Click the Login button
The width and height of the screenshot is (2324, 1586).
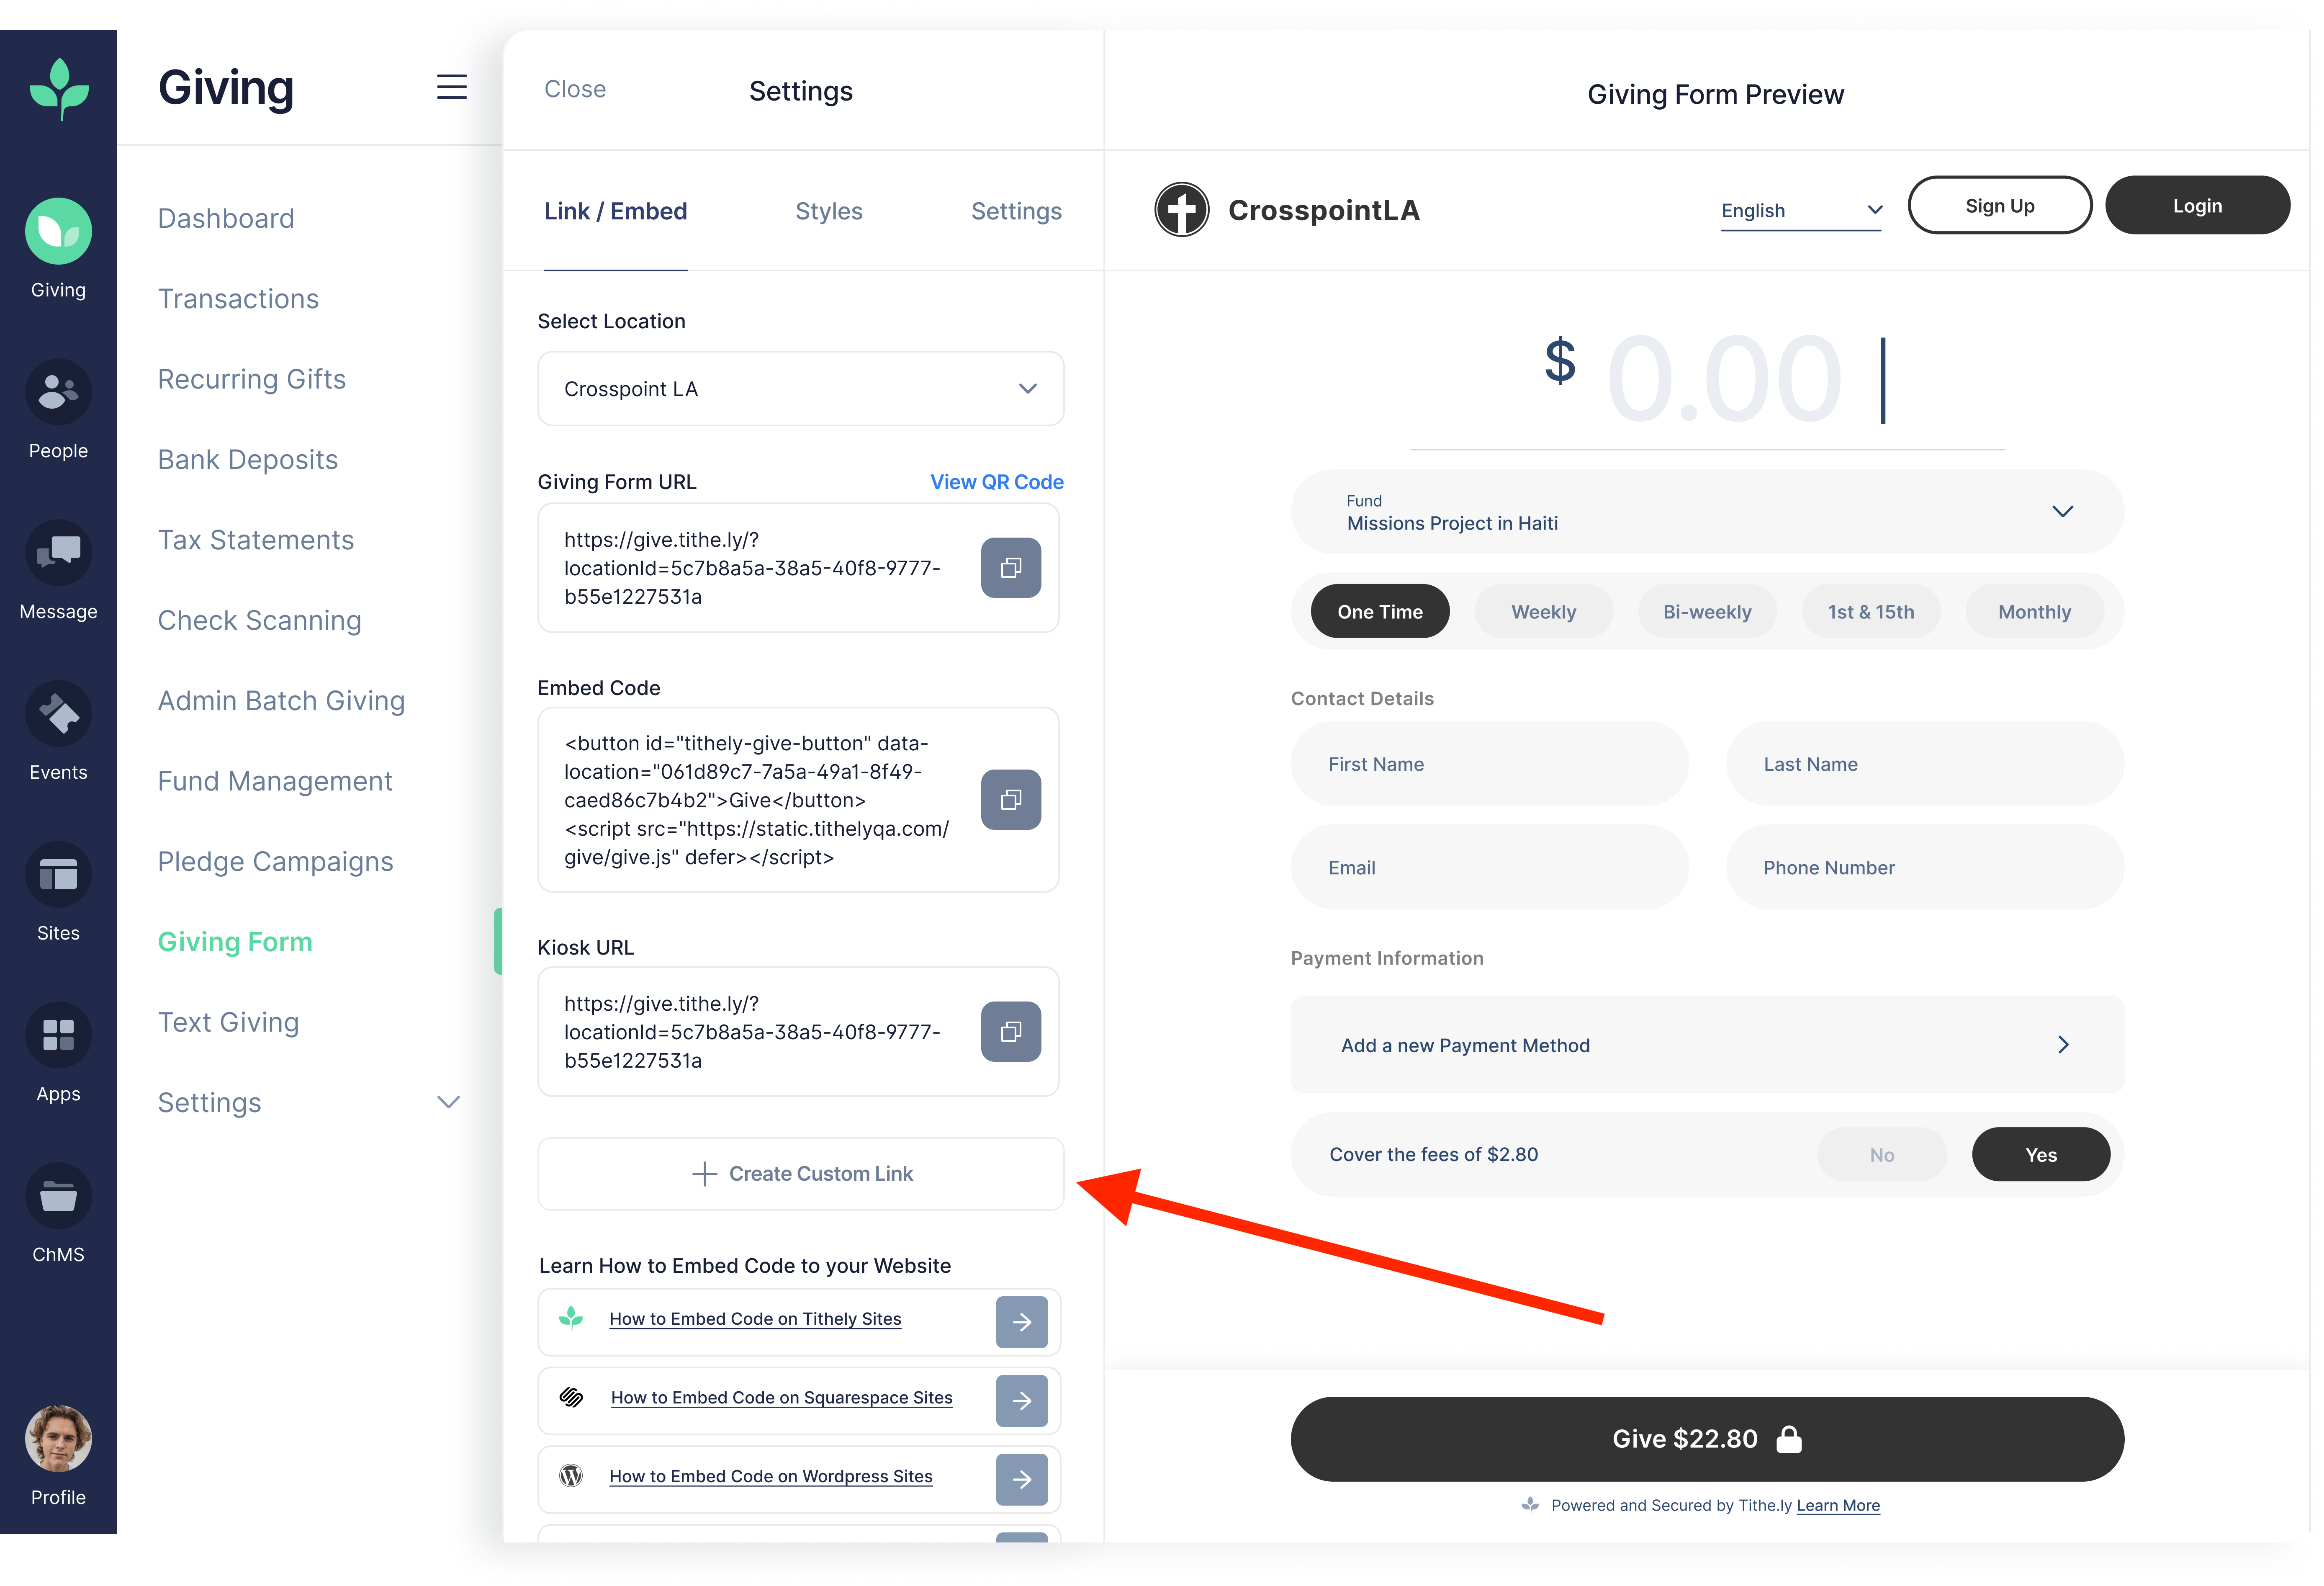(x=2198, y=206)
